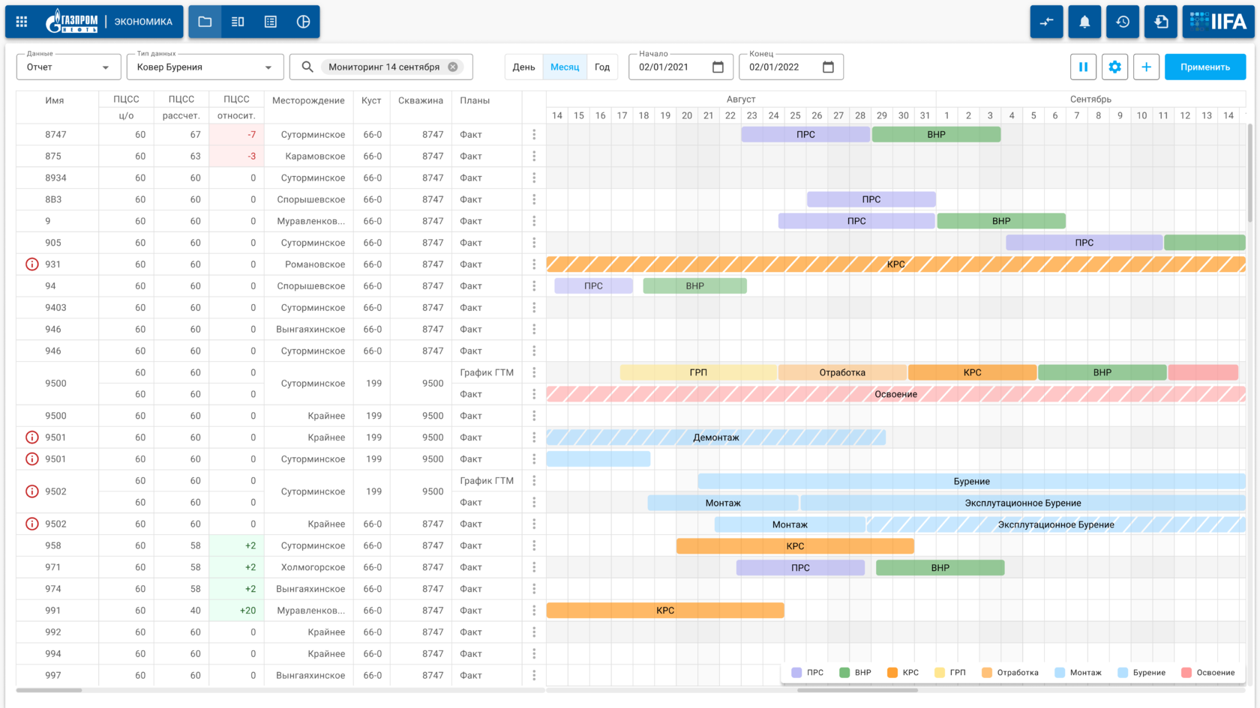The height and width of the screenshot is (708, 1260).
Task: Open the row menu for 9500 График ГТМ
Action: pyautogui.click(x=534, y=372)
